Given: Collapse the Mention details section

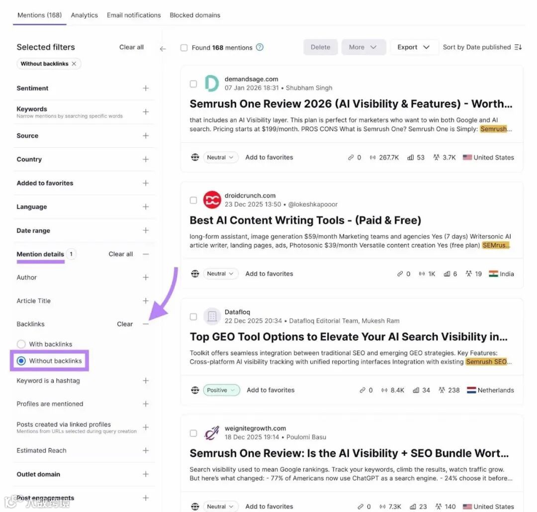Looking at the screenshot, I should tap(146, 254).
